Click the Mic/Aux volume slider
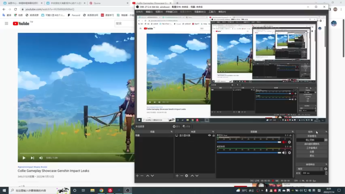The width and height of the screenshot is (345, 194). 249,142
